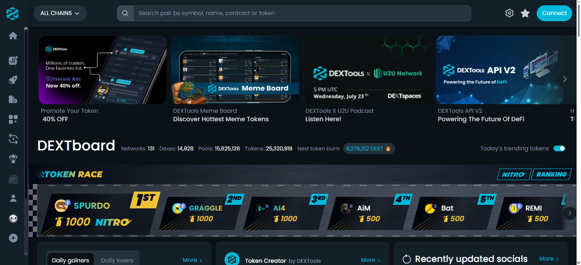This screenshot has height=265, width=581.
Task: Click the Tokens: 25,320,919 stat
Action: click(x=268, y=149)
